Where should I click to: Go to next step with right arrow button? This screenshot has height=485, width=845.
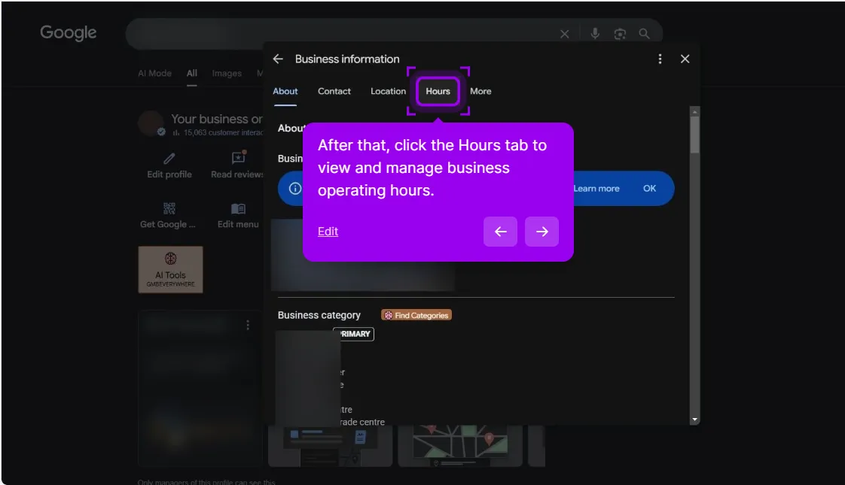coord(541,232)
